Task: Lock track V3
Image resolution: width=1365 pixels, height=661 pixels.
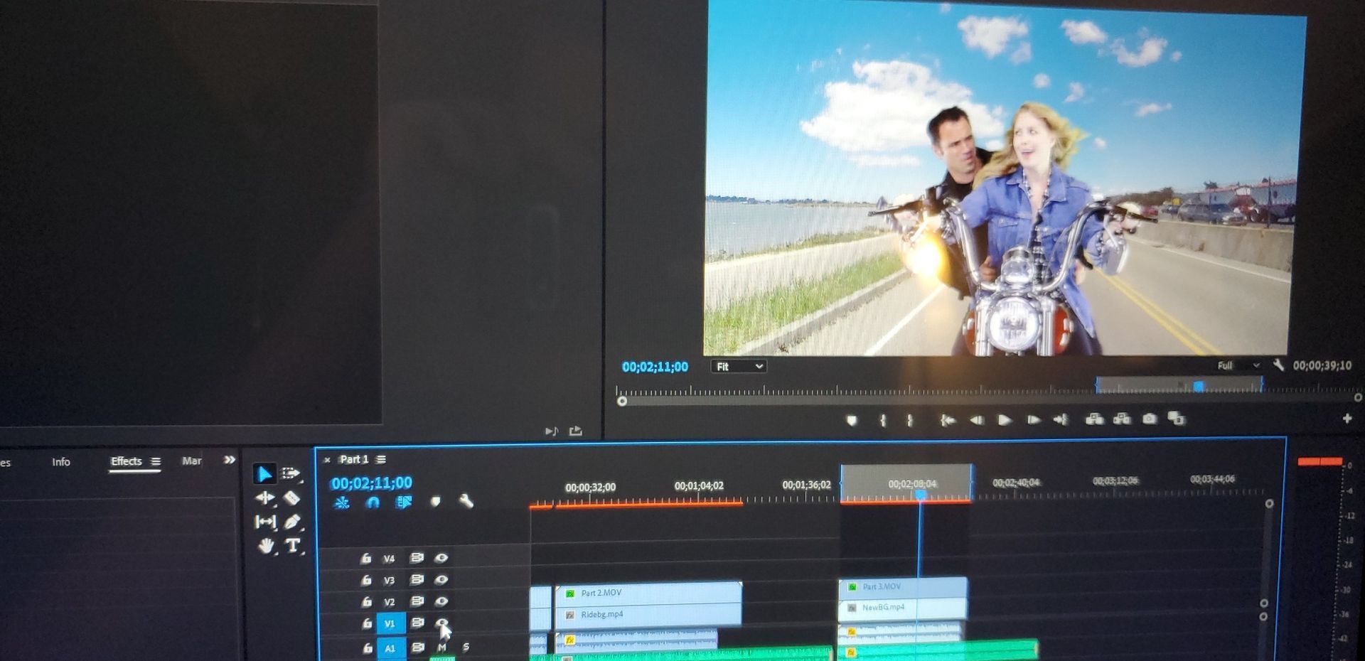Action: point(366,580)
